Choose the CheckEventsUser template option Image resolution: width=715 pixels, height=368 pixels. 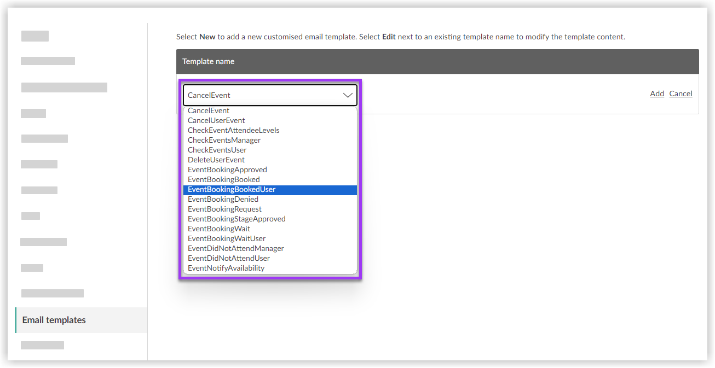(x=217, y=150)
